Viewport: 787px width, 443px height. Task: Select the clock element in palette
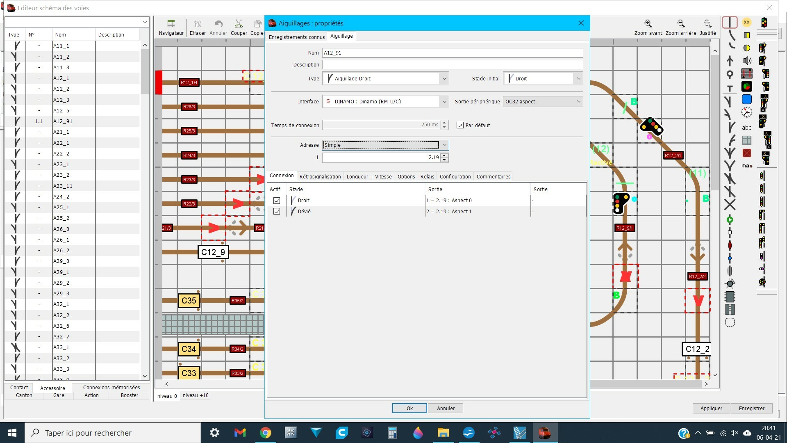747,112
